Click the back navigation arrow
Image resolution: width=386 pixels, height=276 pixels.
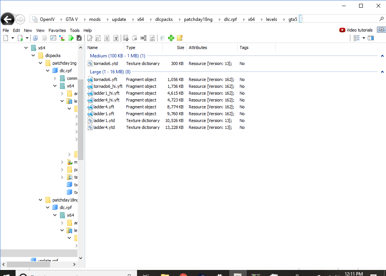pos(8,19)
